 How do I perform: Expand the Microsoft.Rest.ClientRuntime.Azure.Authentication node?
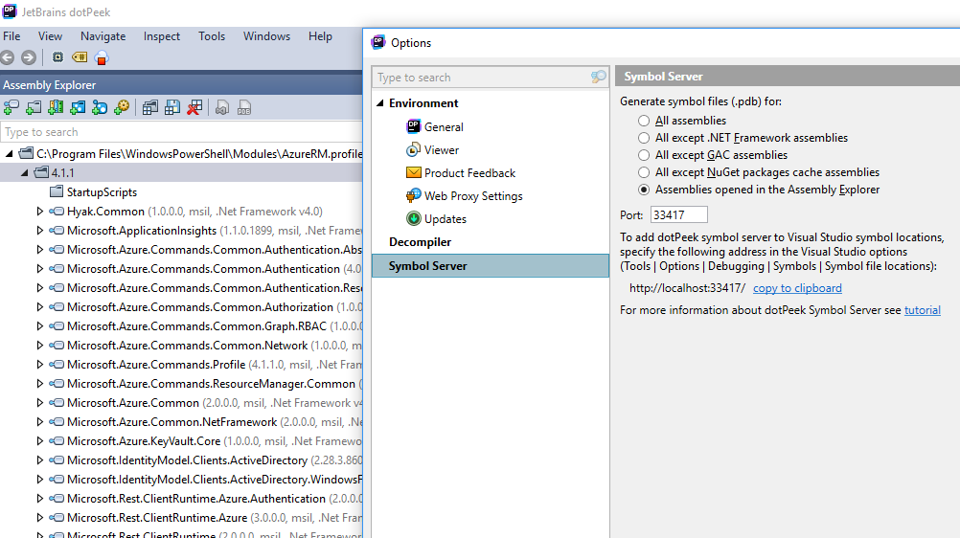tap(40, 498)
